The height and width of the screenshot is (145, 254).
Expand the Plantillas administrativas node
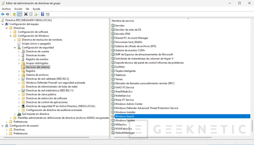pos(11,118)
